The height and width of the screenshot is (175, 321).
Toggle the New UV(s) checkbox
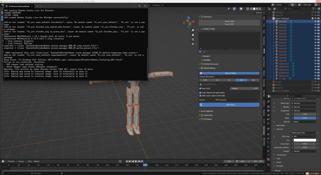point(201,88)
